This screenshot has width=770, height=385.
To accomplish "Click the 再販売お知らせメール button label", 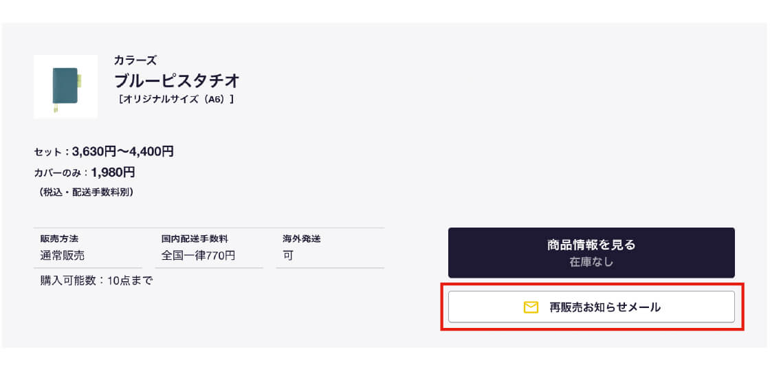I will 605,307.
